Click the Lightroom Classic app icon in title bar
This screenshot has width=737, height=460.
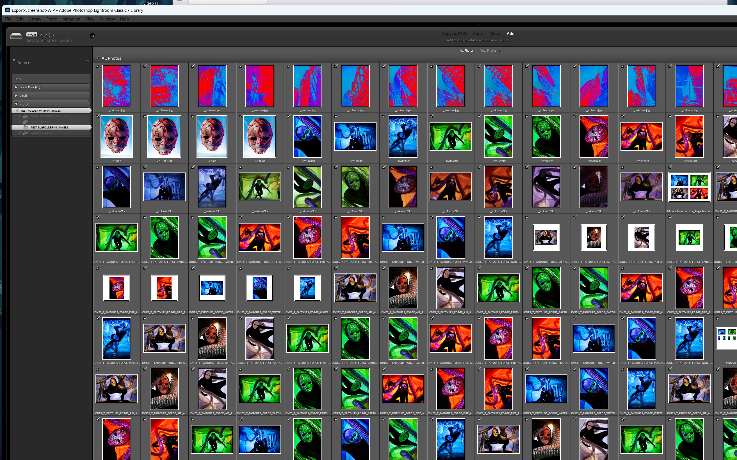click(x=8, y=10)
